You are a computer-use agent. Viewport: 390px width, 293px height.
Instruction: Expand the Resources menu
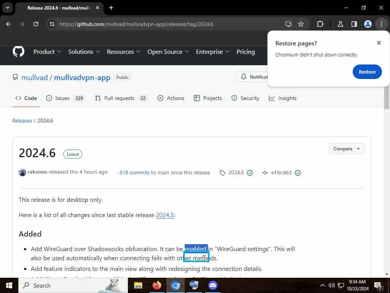coord(124,52)
